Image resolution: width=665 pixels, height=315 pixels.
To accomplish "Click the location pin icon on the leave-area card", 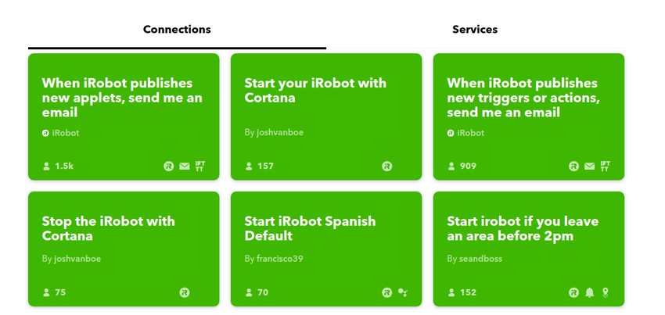I will pos(605,292).
